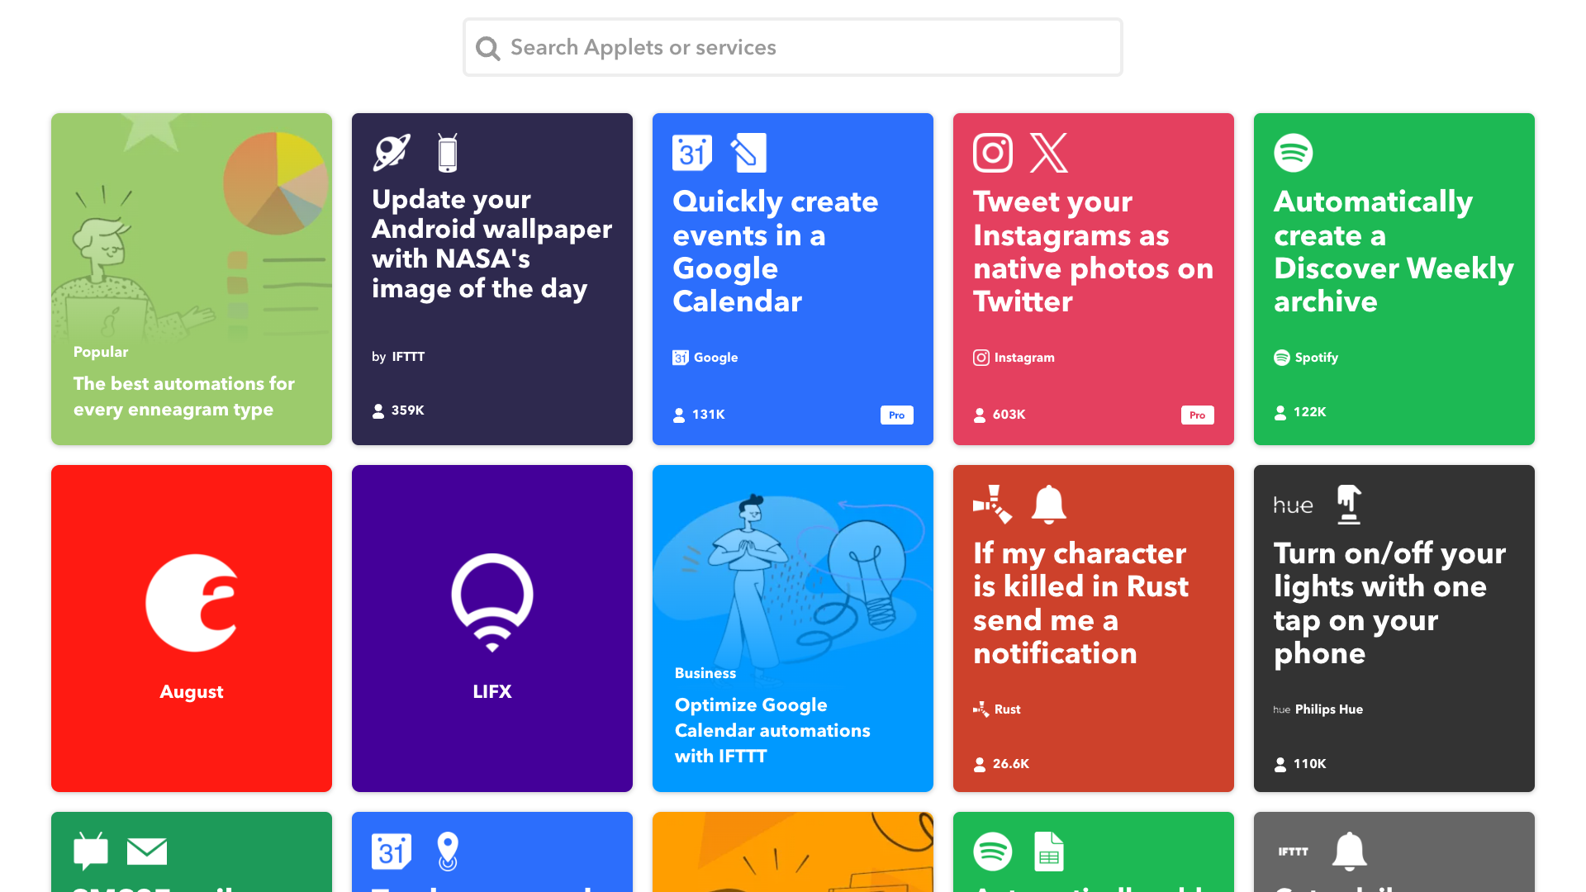Viewport: 1586px width, 892px height.
Task: Click the X (Twitter) icon on the red card
Action: point(1049,152)
